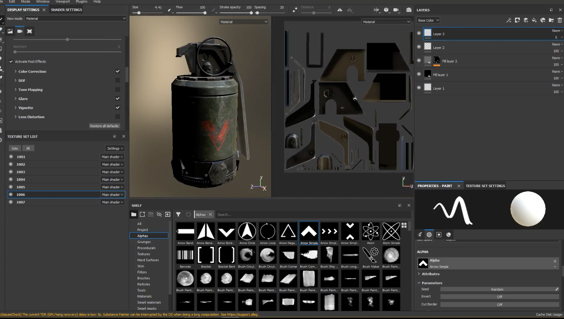Click the add folder icon in Layers
The height and width of the screenshot is (319, 564).
click(551, 20)
